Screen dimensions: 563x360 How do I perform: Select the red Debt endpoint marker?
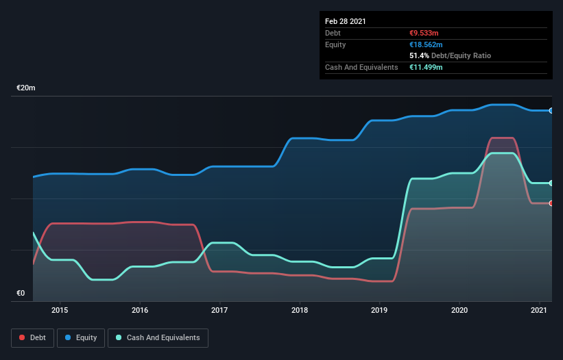coord(551,203)
